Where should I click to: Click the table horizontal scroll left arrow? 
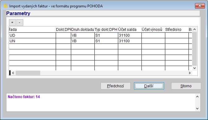[x=13, y=73]
